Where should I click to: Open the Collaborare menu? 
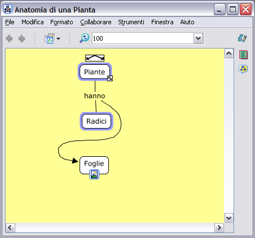click(x=96, y=22)
